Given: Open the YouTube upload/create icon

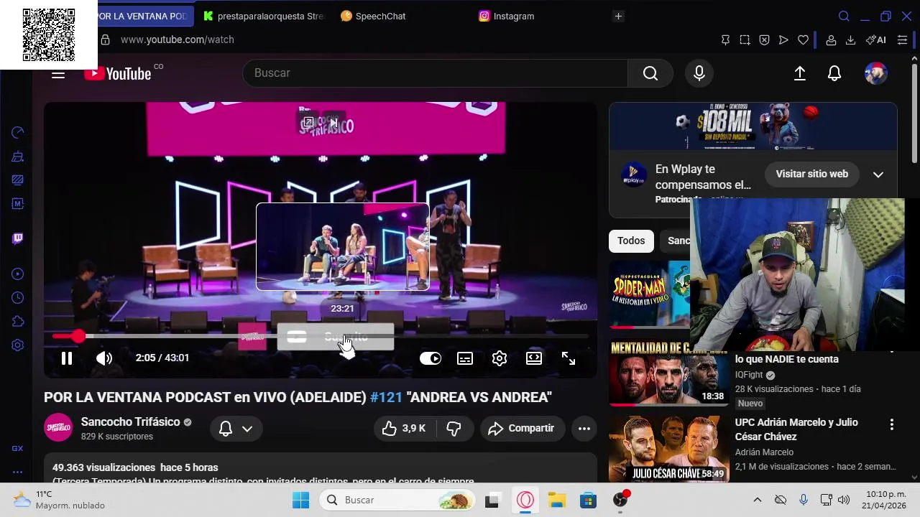Looking at the screenshot, I should [800, 73].
